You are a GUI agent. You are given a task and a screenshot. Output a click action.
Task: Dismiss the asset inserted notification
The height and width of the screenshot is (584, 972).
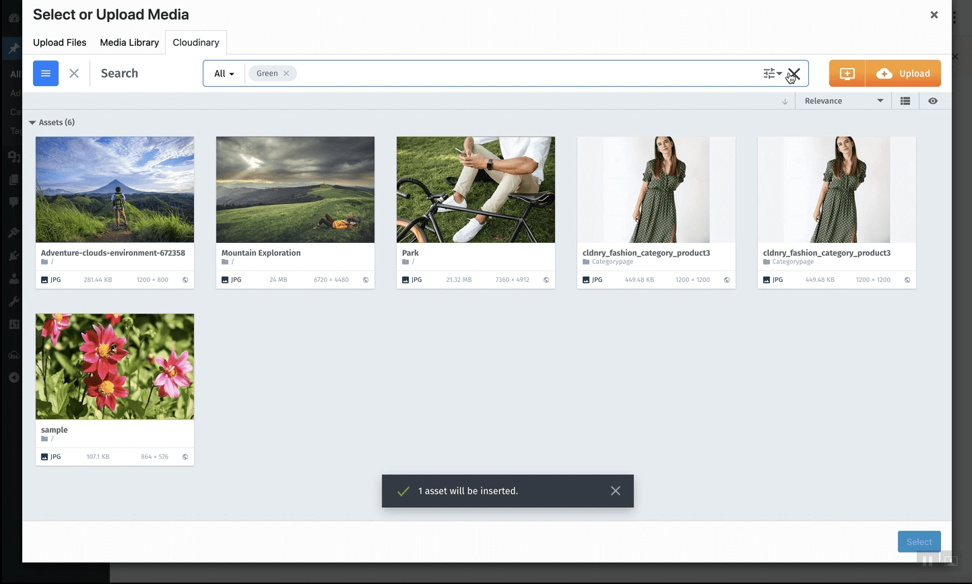[615, 491]
